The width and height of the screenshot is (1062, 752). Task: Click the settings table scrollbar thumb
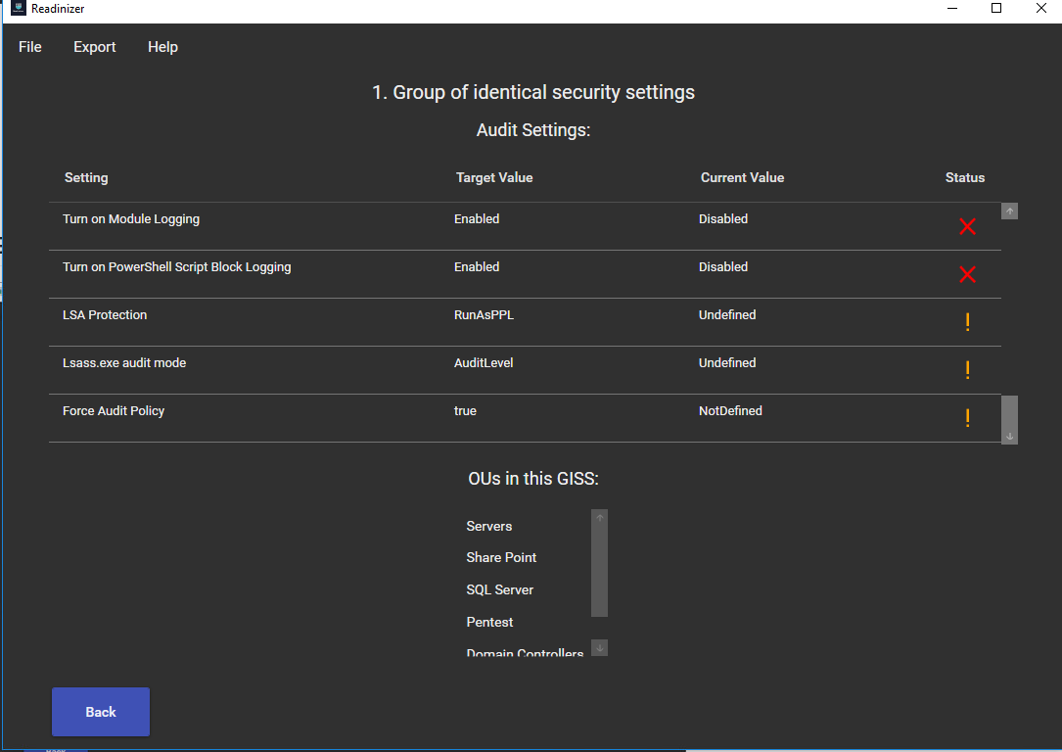click(x=1008, y=411)
